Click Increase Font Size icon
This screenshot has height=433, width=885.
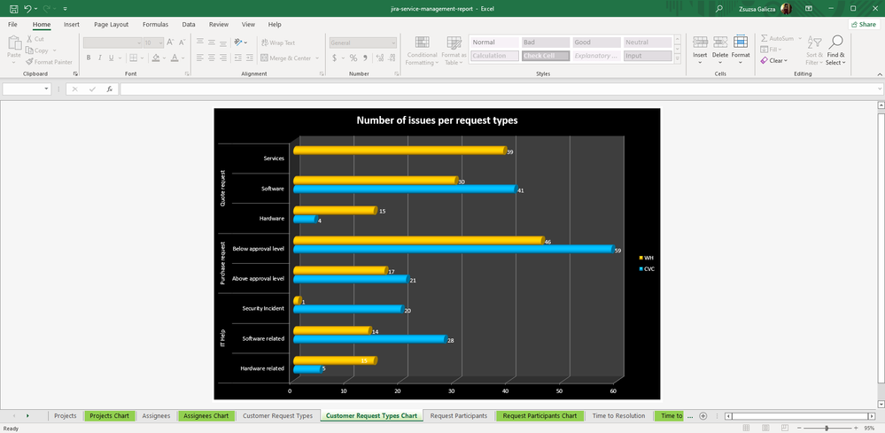tap(170, 43)
